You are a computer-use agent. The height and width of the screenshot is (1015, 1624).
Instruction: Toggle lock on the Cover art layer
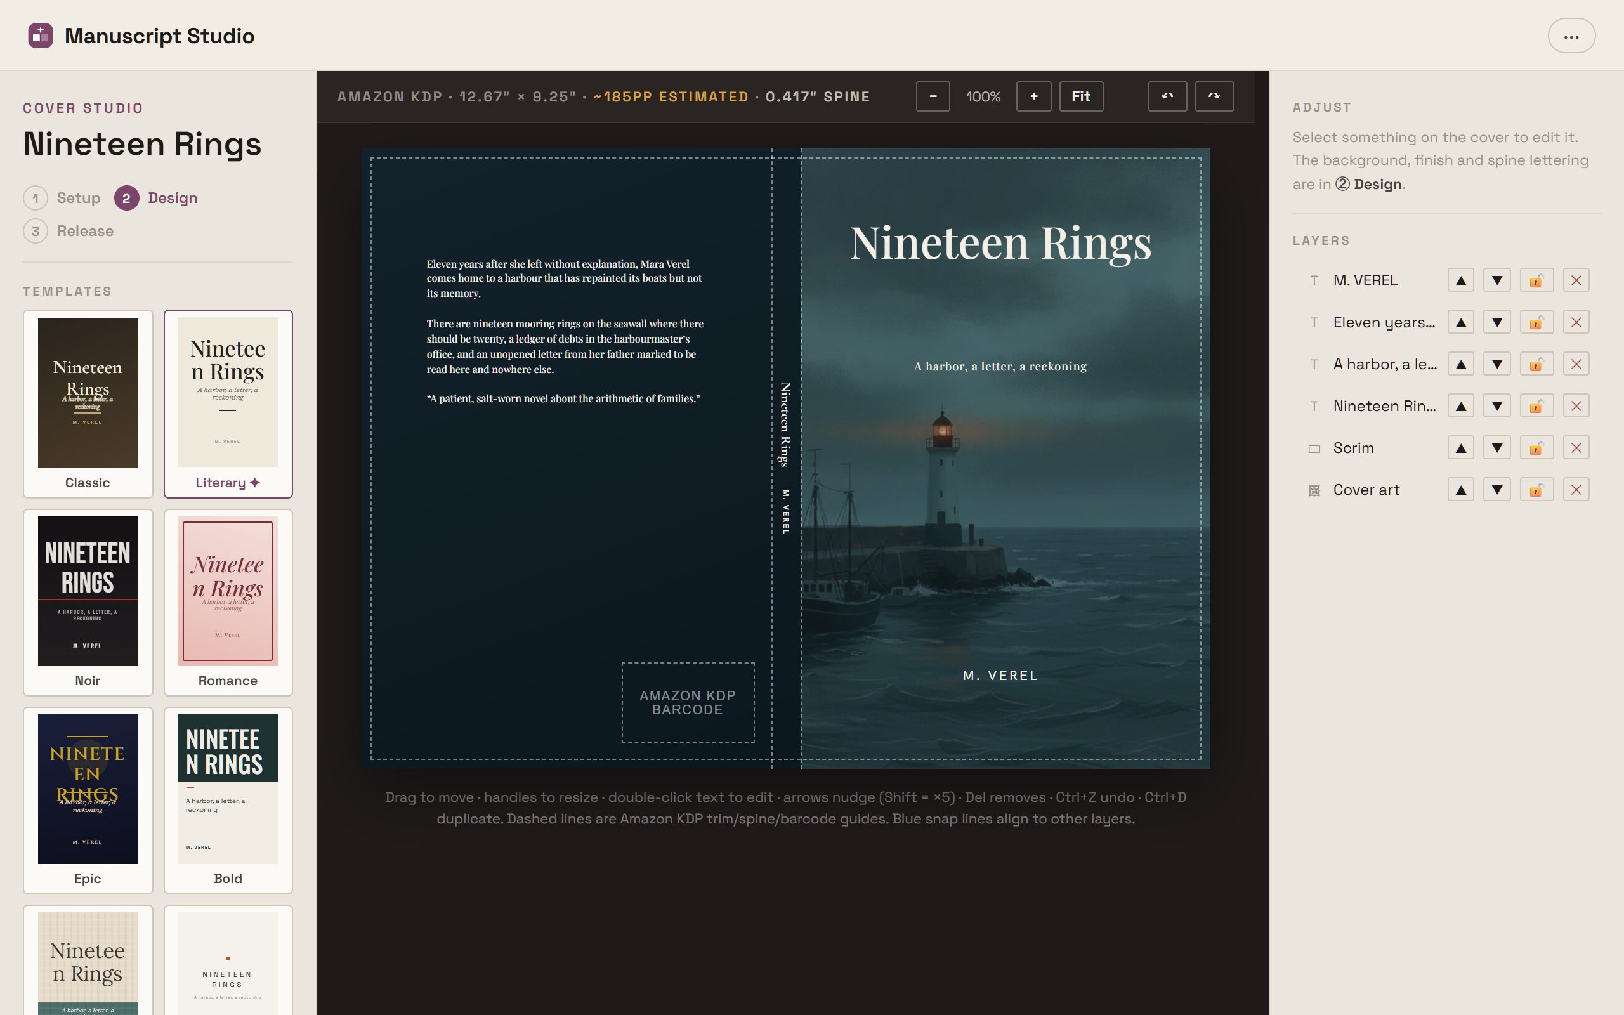click(x=1536, y=490)
